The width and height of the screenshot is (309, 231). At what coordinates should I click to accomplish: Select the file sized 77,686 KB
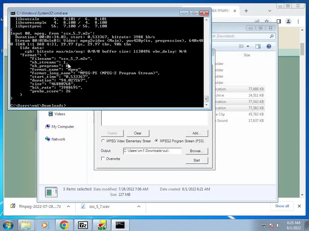(x=239, y=89)
